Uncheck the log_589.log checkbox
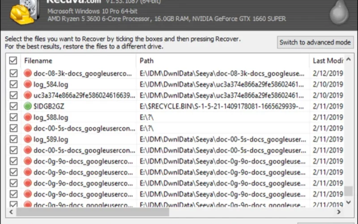The width and height of the screenshot is (358, 224). point(13,139)
